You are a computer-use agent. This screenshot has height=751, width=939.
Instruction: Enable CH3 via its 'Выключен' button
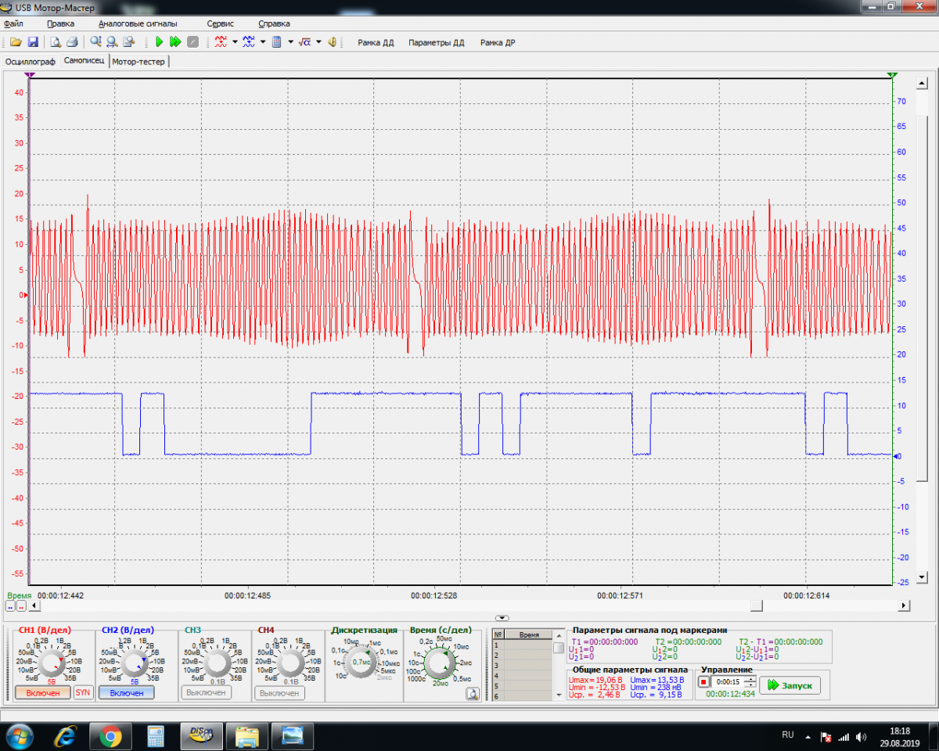(207, 692)
